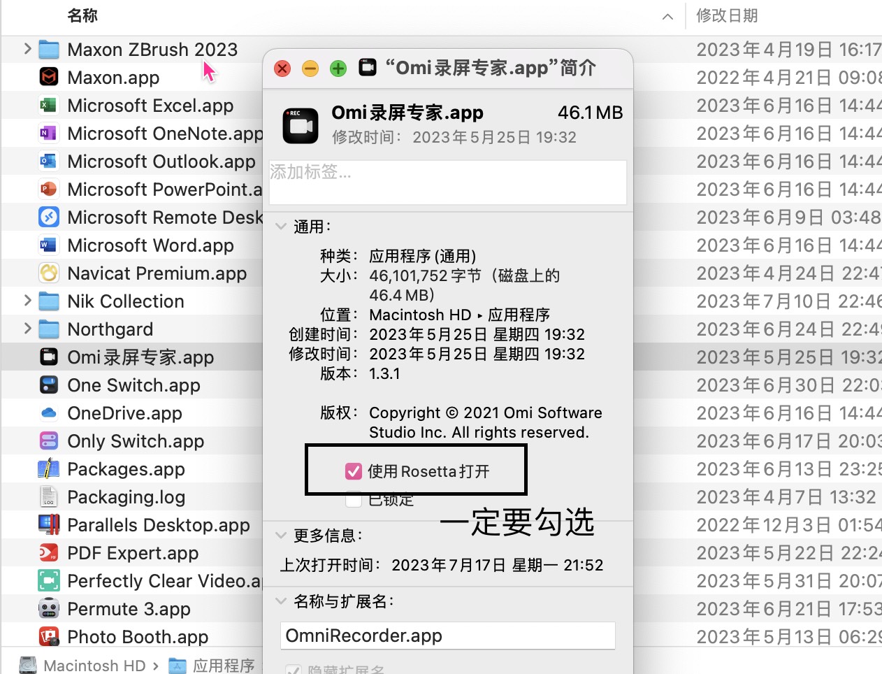
Task: Click the Maxon.app icon
Action: tap(48, 77)
